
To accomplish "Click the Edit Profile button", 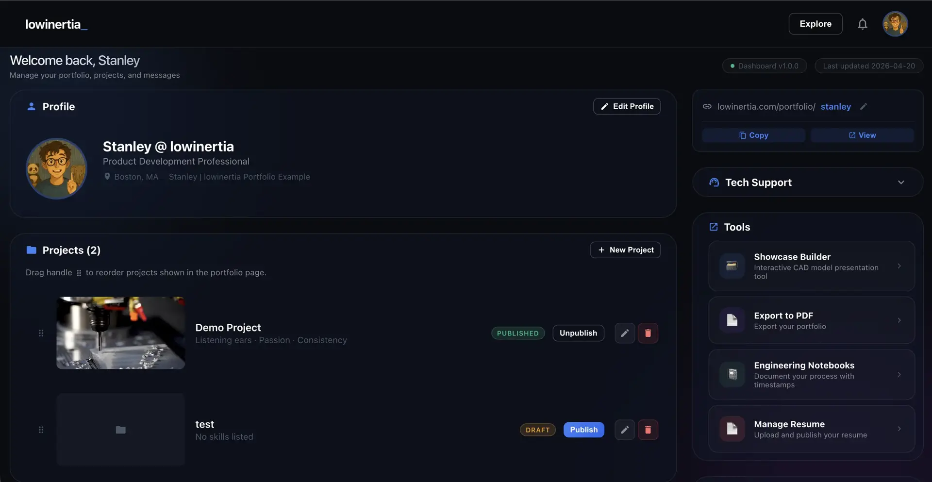I will click(626, 106).
